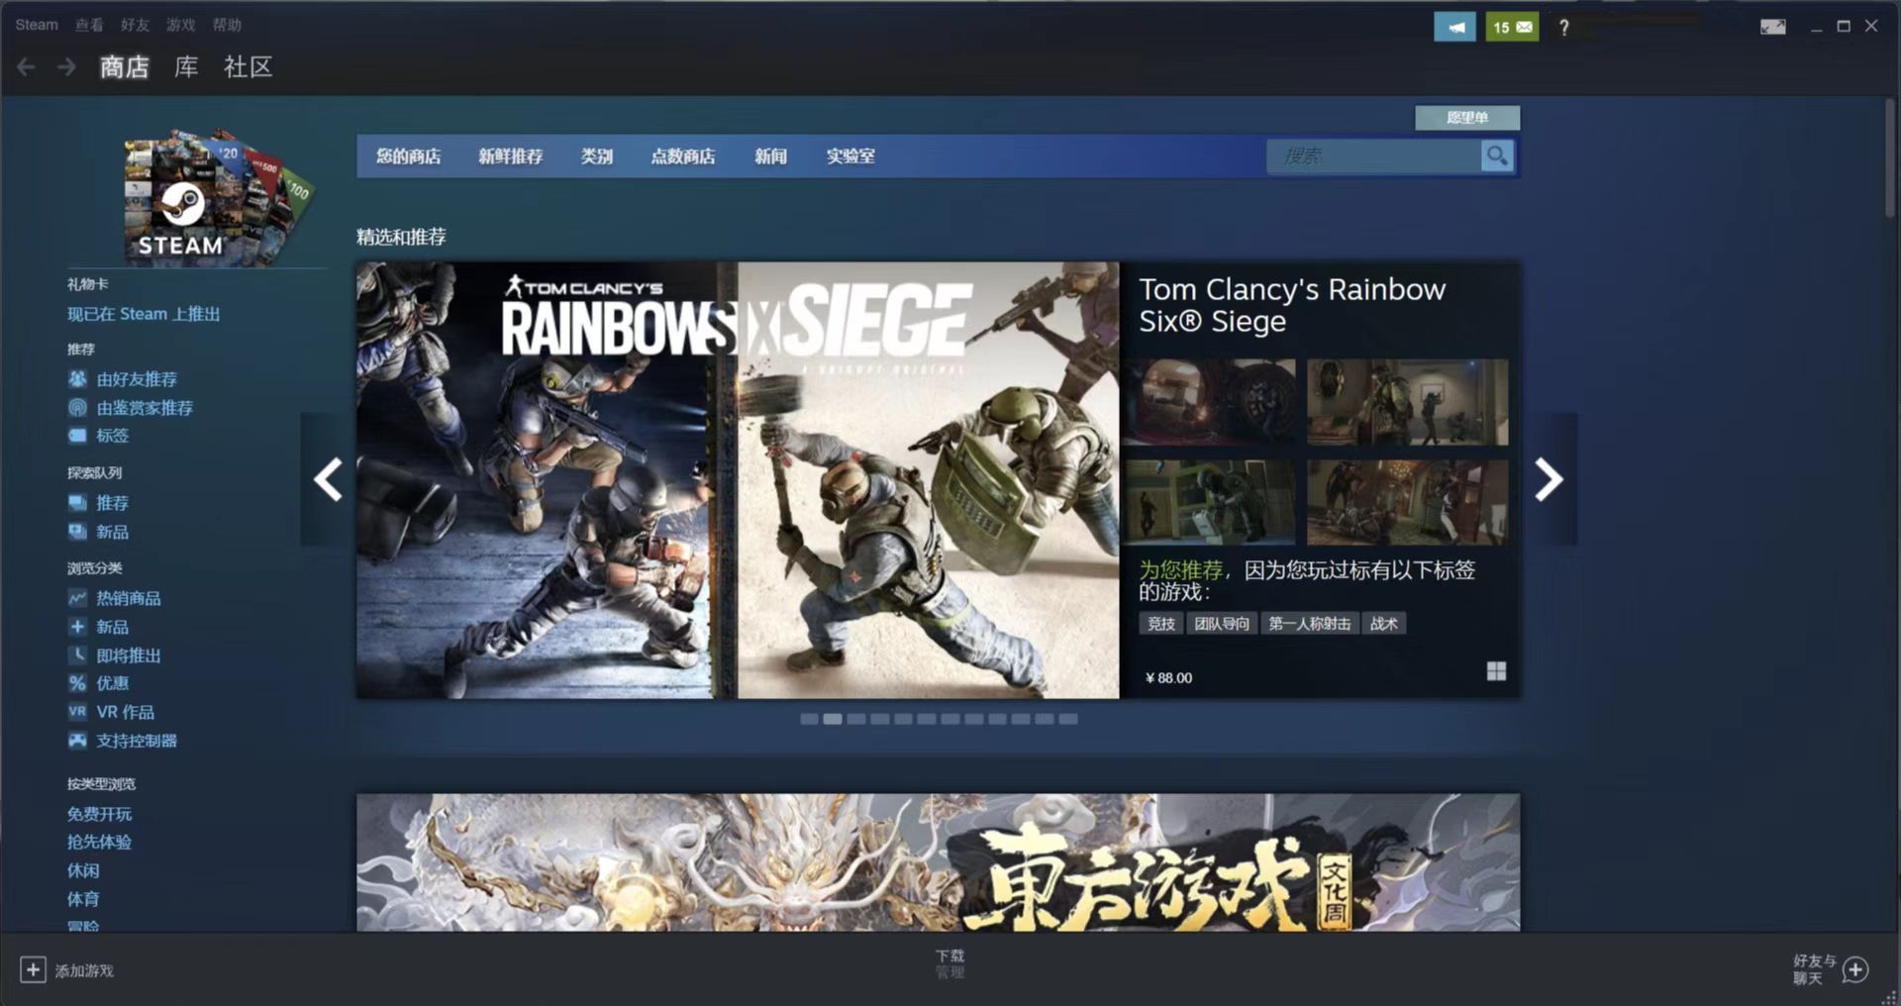Click the plus icon beside 新品

click(x=77, y=626)
